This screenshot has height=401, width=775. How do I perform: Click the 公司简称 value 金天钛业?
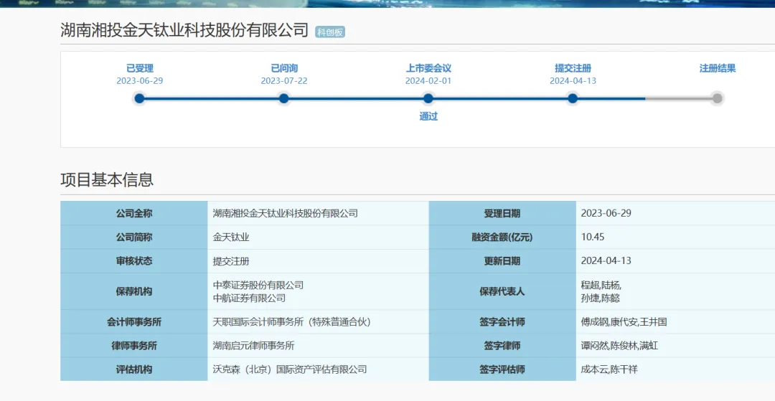(231, 237)
